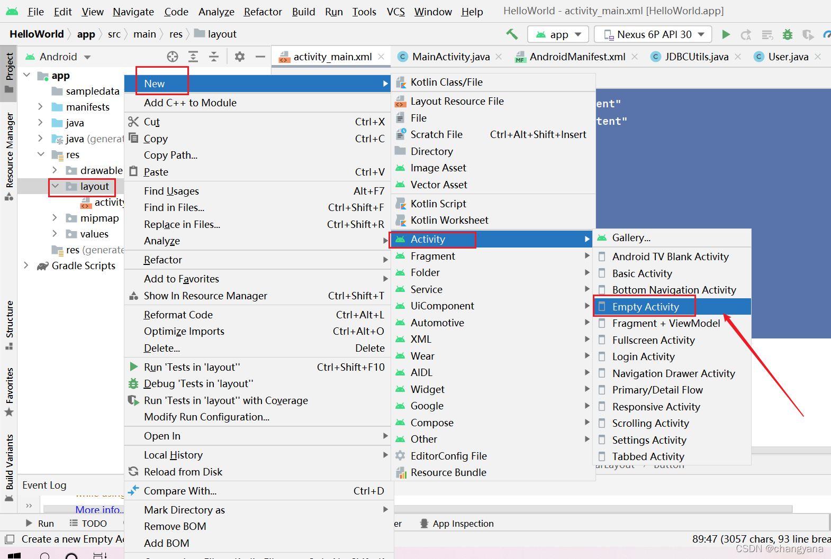The height and width of the screenshot is (559, 831).
Task: Open the App Inspection tool window button
Action: coord(457,524)
